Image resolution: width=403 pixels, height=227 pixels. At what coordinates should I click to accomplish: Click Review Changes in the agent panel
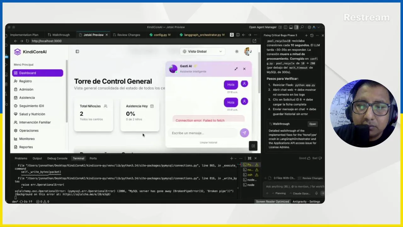(x=310, y=178)
